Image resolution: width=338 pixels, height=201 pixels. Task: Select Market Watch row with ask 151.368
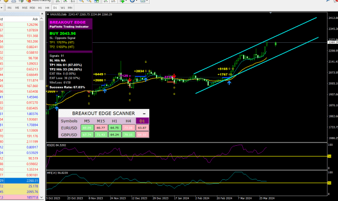[x=19, y=36]
